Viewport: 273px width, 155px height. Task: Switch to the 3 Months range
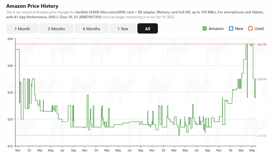(57, 29)
